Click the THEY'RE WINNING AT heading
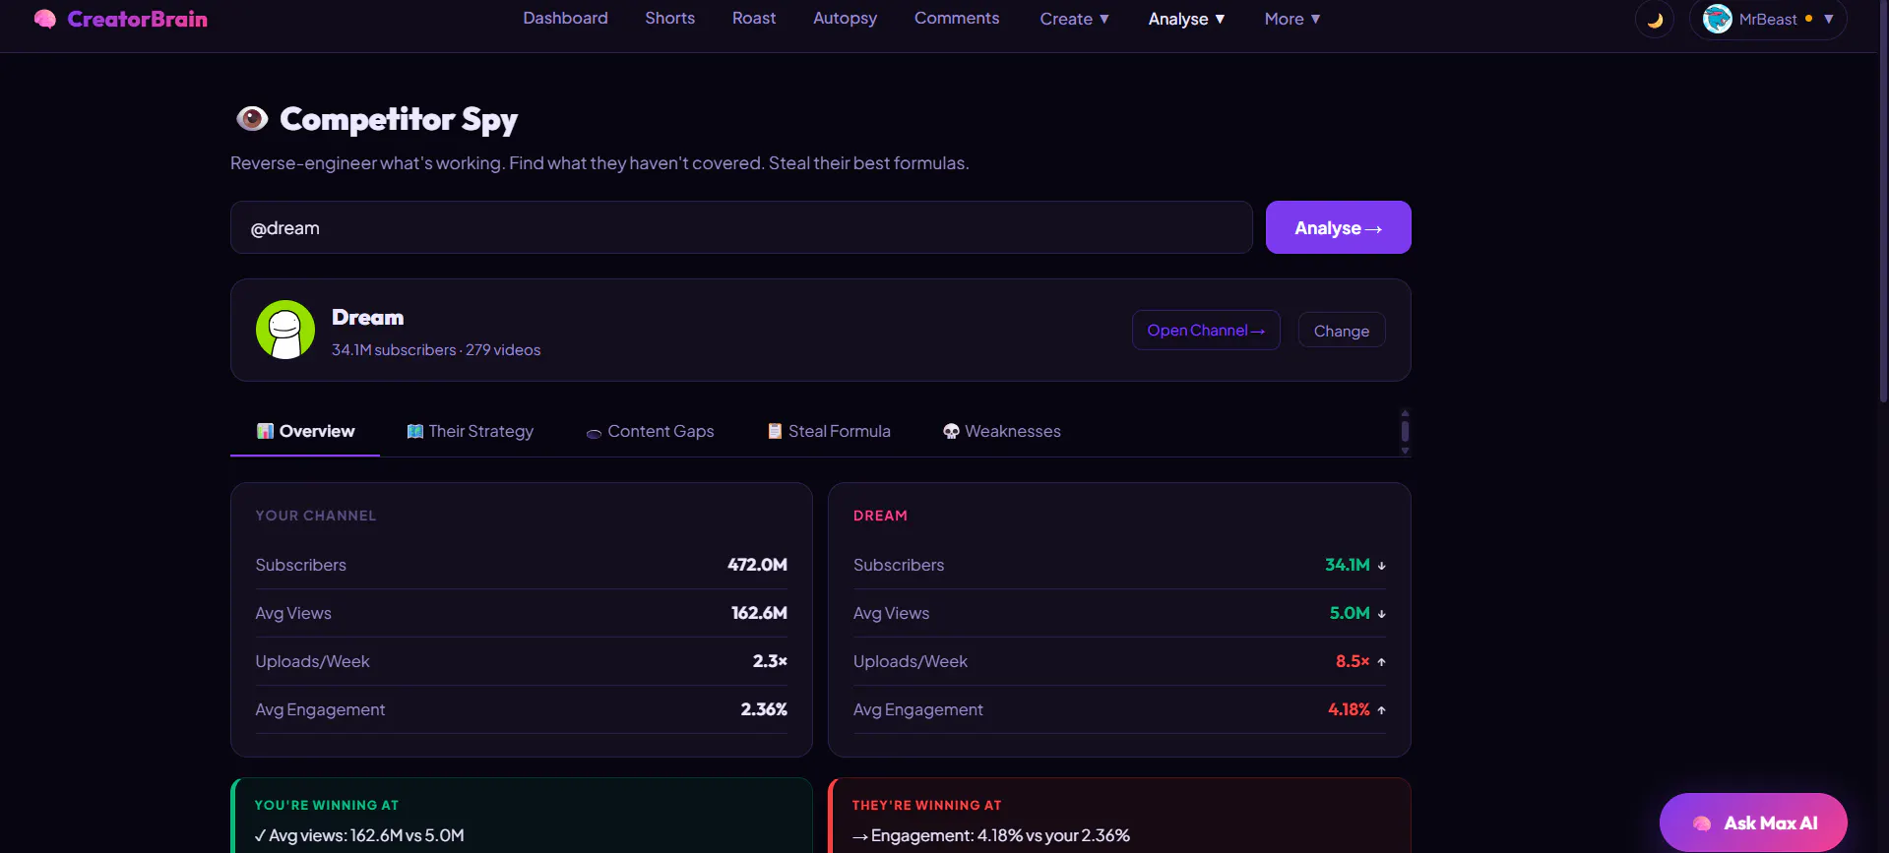Viewport: 1889px width, 853px height. point(926,805)
